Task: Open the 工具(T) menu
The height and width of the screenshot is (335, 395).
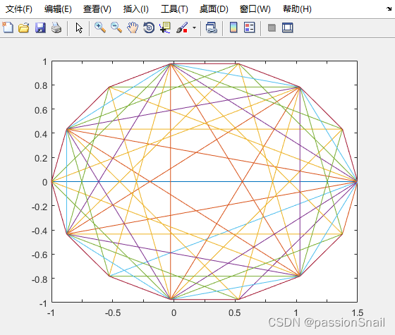Action: pos(174,9)
